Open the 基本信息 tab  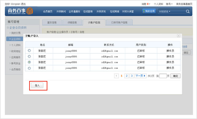[x=52, y=22]
